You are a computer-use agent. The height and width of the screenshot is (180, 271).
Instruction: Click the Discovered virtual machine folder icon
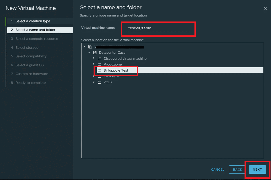pos(99,58)
